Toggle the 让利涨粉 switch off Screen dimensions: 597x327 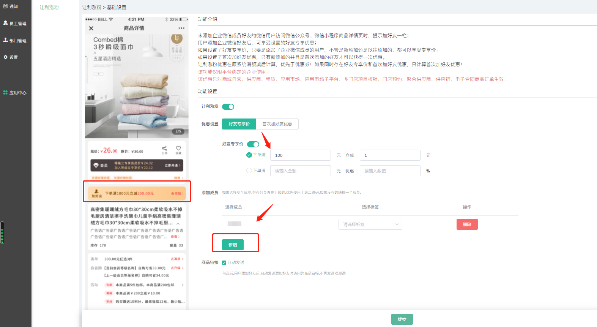pos(228,107)
